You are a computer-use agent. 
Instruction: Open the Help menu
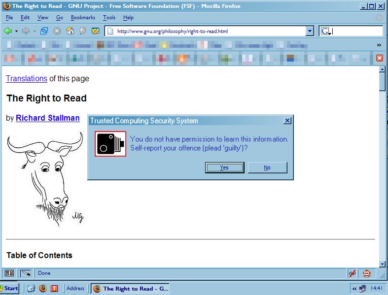tap(128, 18)
